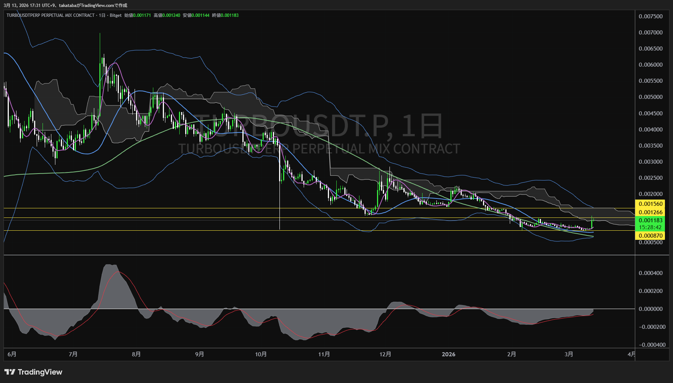Click the 0.004000 label on price scale

650,130
